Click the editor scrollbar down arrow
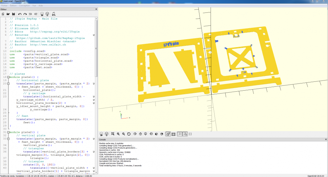Image resolution: width=328 pixels, height=177 pixels. point(96,172)
